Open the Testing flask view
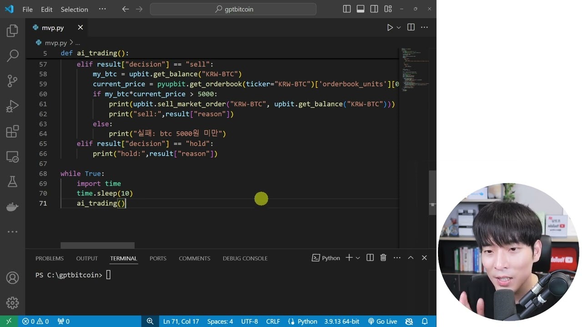The width and height of the screenshot is (582, 327). point(12,182)
